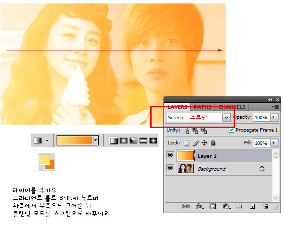
Task: Select the Layer 1 gradient thumbnail
Action: pos(186,156)
